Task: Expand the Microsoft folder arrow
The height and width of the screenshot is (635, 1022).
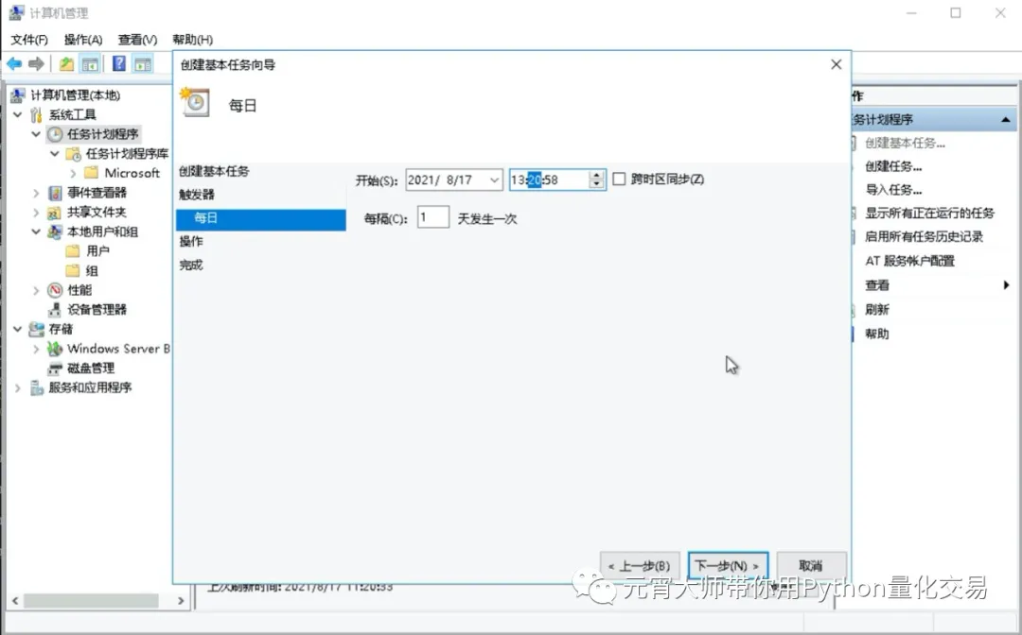Action: pyautogui.click(x=73, y=173)
